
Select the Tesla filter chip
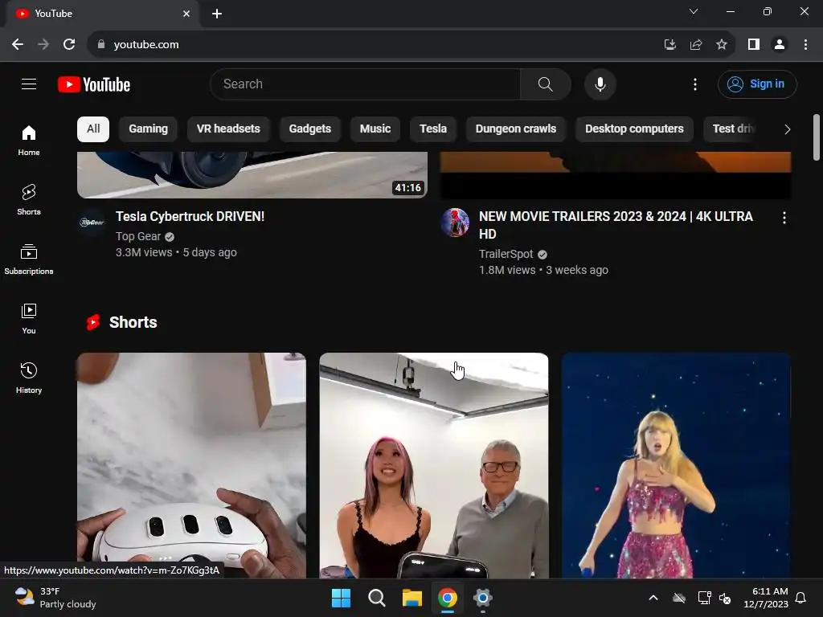tap(433, 129)
